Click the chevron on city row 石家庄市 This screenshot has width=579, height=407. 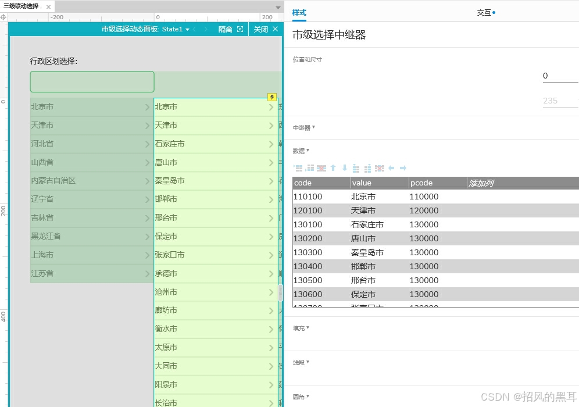click(x=271, y=144)
